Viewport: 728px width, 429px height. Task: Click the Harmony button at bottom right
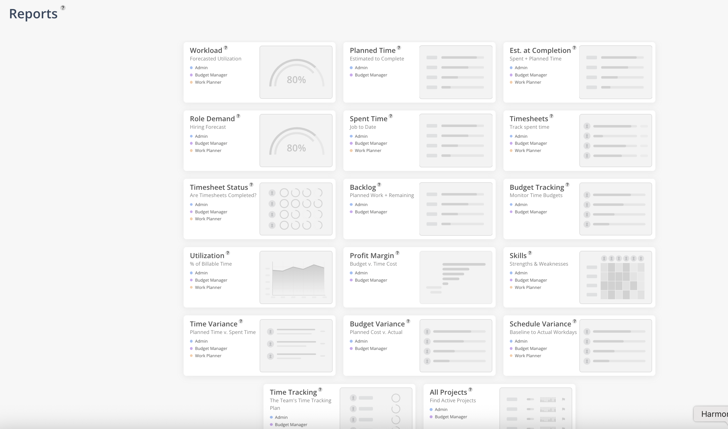(713, 414)
